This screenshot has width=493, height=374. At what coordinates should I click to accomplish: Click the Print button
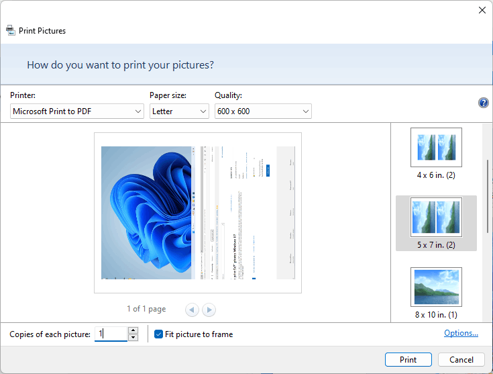pyautogui.click(x=408, y=359)
